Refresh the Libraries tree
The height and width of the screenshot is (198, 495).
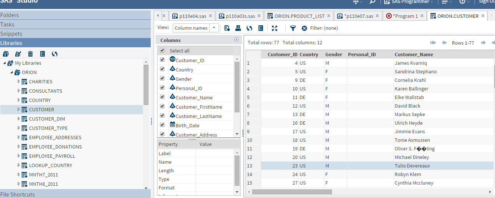click(55, 54)
